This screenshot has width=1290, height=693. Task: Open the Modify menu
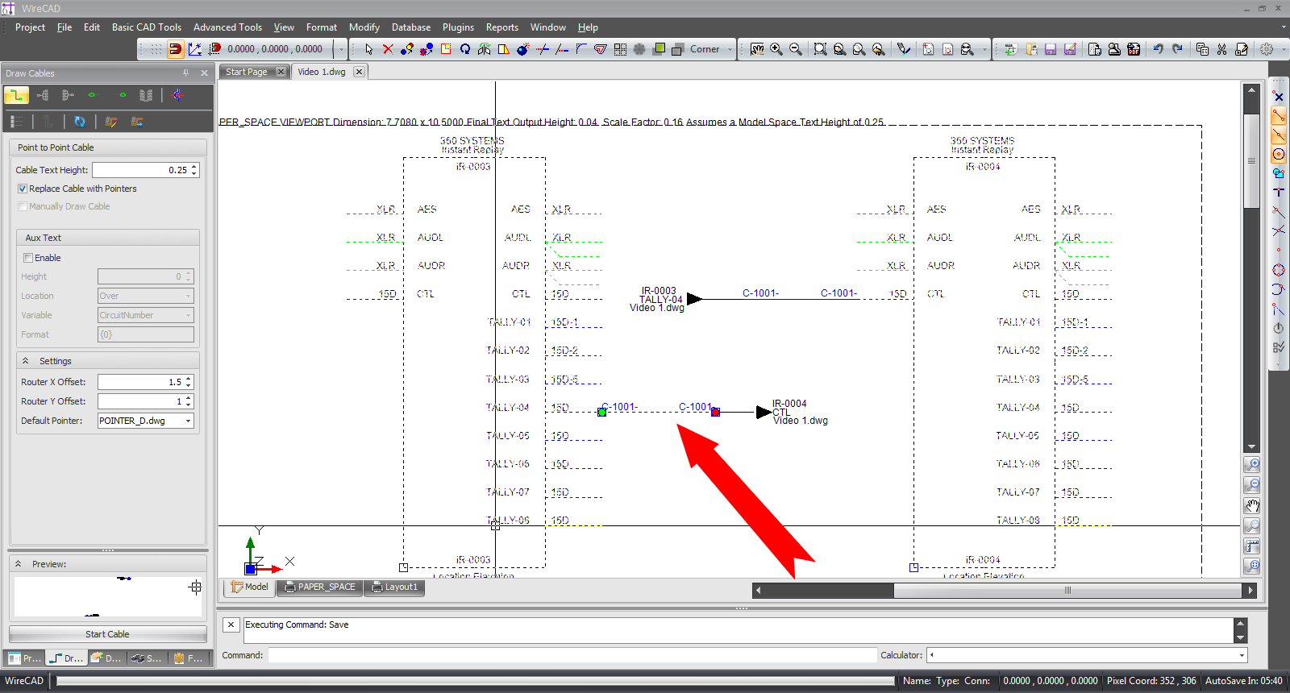click(x=364, y=27)
